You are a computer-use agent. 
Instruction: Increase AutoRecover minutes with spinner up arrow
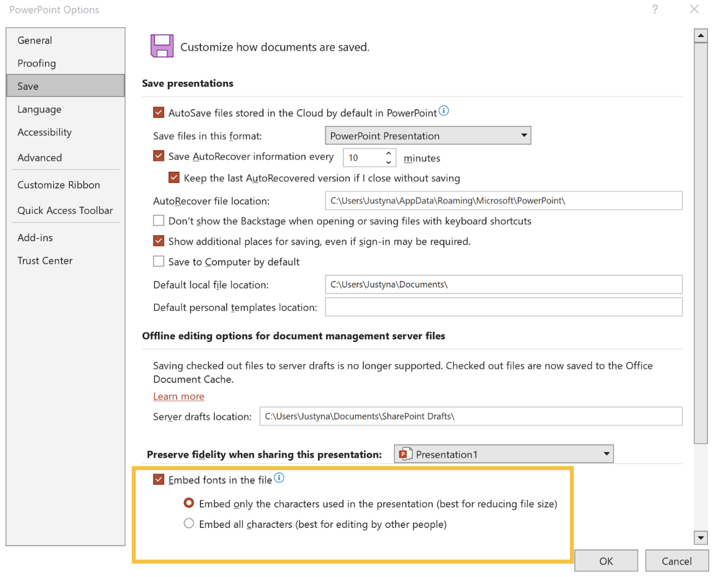389,154
